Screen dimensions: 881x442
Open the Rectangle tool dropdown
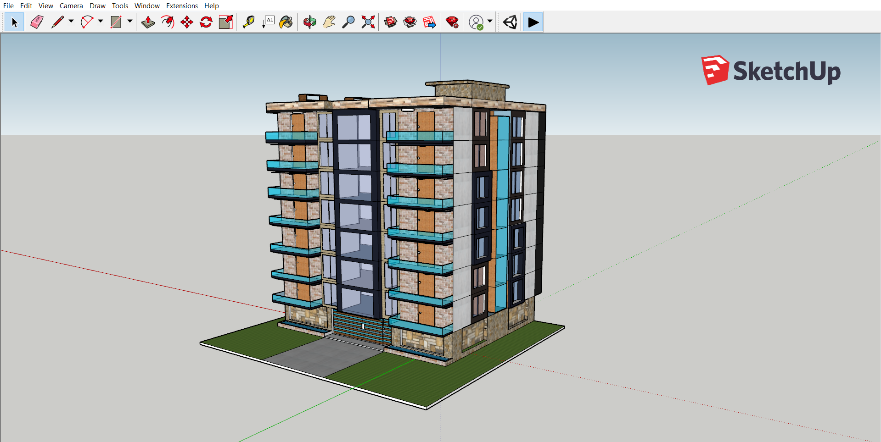(130, 22)
